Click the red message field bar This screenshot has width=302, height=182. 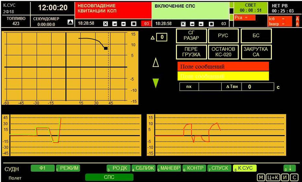click(x=223, y=66)
